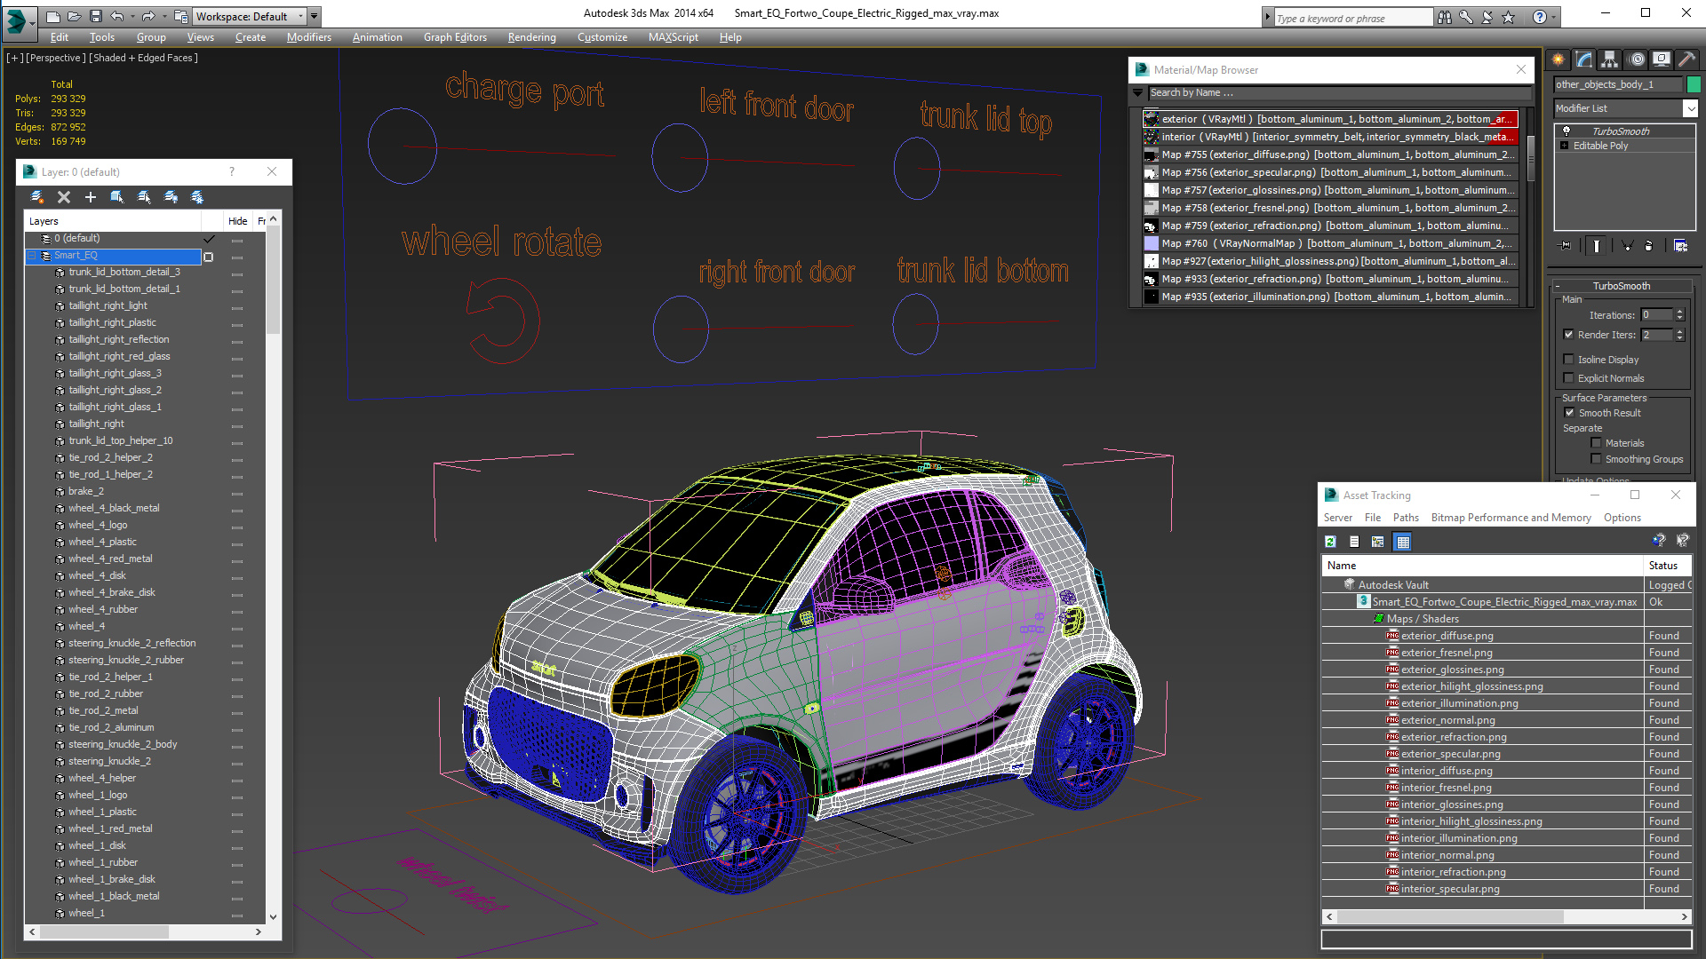1706x959 pixels.
Task: Toggle Smart_EQ layer current-layer box
Action: pyautogui.click(x=209, y=257)
